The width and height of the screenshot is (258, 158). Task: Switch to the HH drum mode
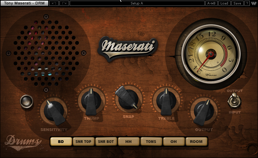pos(128,142)
